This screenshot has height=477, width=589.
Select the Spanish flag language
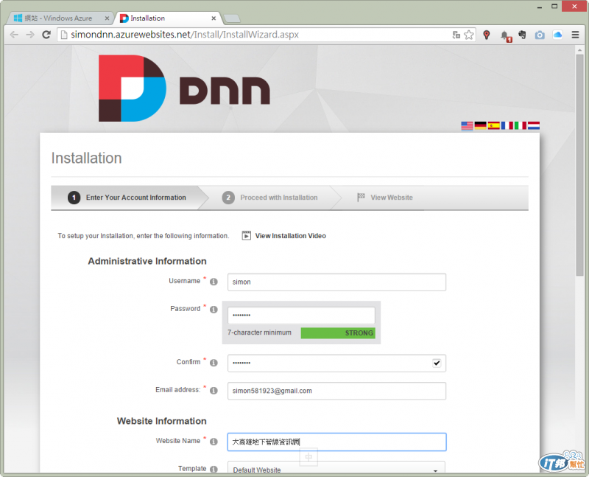pyautogui.click(x=493, y=125)
